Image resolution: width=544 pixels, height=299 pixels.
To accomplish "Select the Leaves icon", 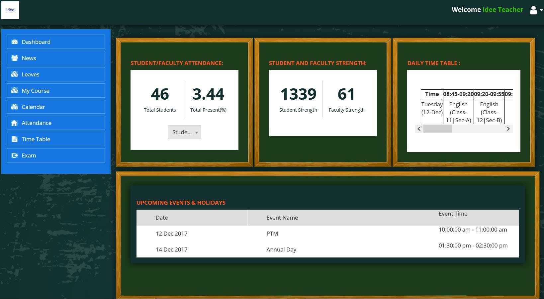I will click(x=15, y=74).
